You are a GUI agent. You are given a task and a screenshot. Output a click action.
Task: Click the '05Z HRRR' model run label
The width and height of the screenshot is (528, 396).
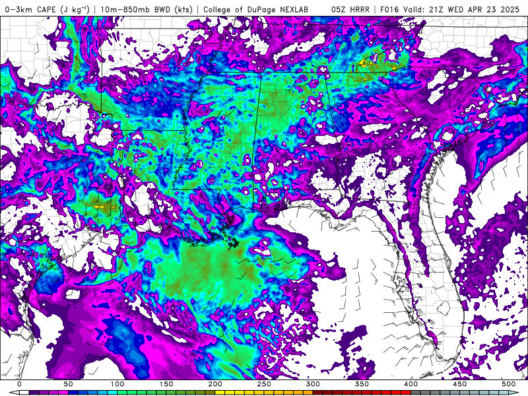pyautogui.click(x=350, y=9)
